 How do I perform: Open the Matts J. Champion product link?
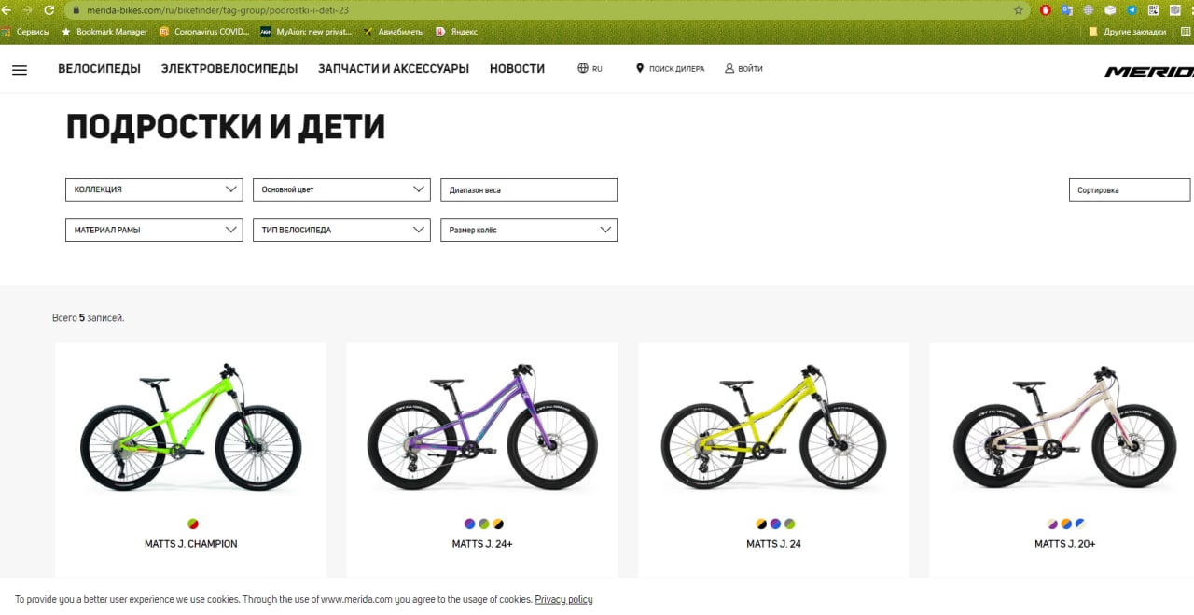pos(191,544)
